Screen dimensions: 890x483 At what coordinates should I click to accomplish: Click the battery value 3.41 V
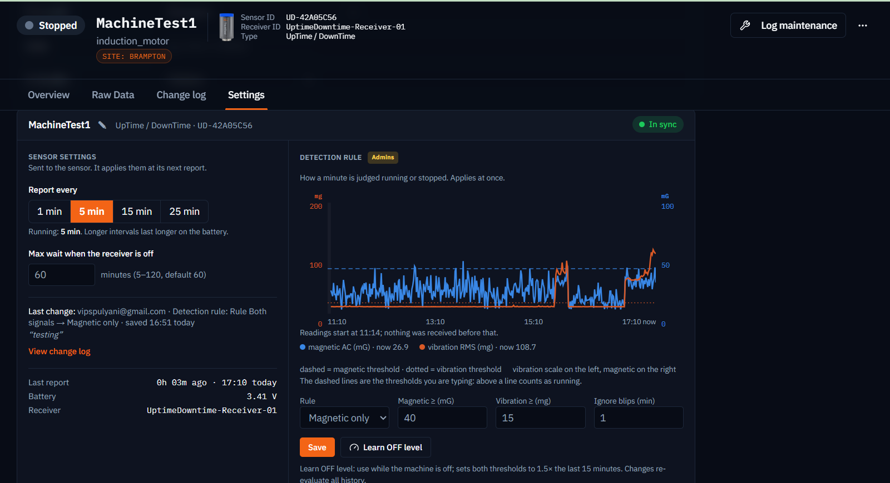click(x=261, y=396)
